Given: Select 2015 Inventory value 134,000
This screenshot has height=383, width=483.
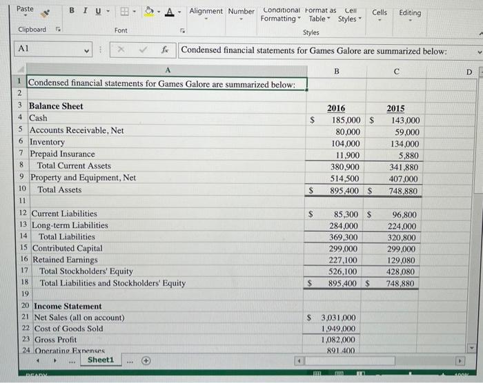Looking at the screenshot, I should [394, 144].
